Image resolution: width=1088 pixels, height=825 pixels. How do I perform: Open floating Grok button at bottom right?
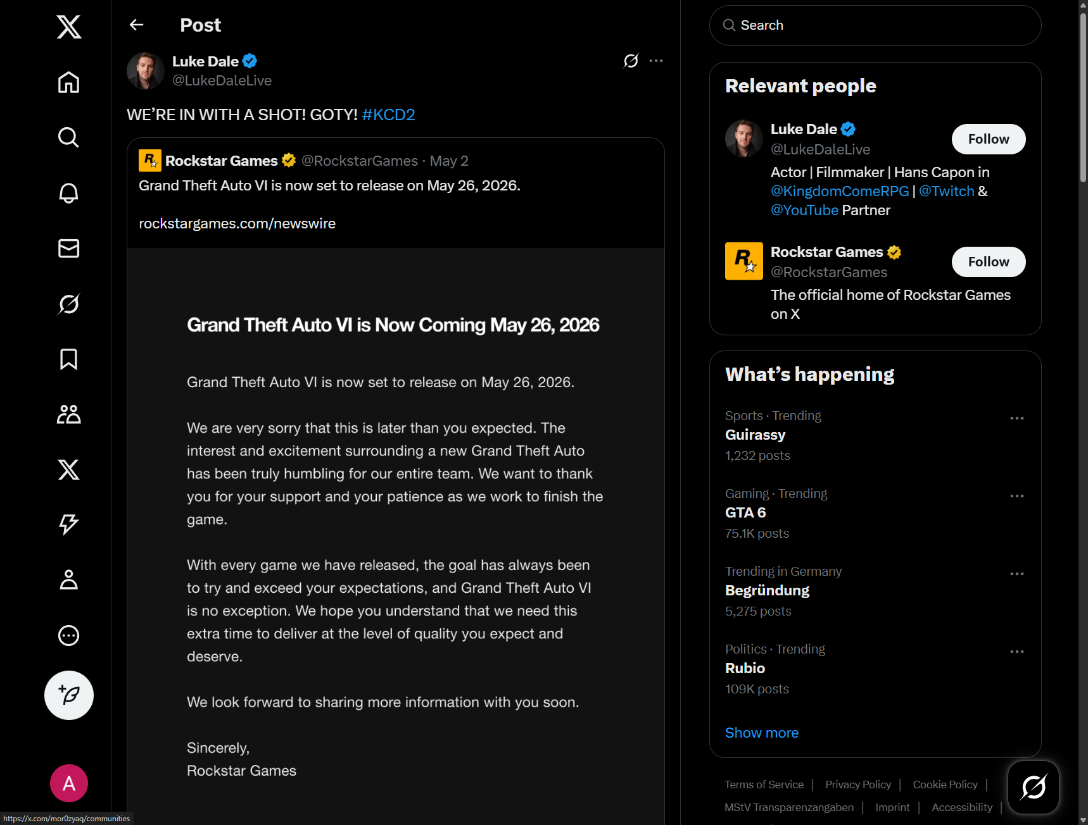[x=1033, y=787]
